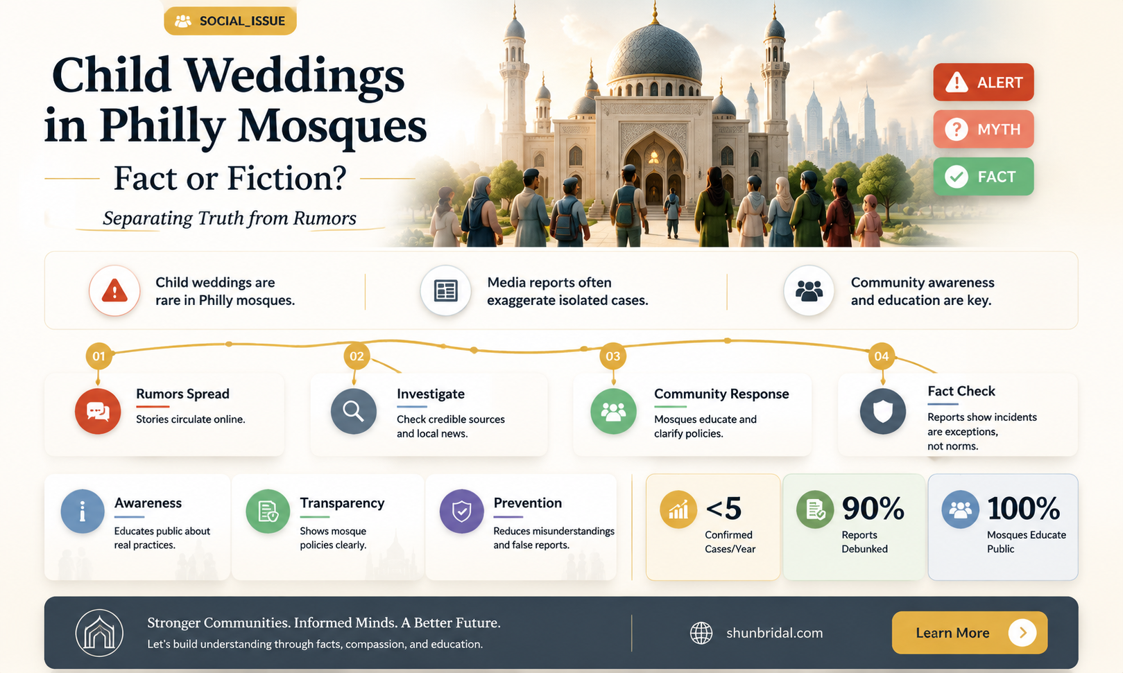Click the SOCIAL_ISSUE category tag

pyautogui.click(x=230, y=21)
